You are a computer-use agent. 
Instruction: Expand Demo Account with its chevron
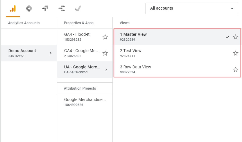click(51, 53)
